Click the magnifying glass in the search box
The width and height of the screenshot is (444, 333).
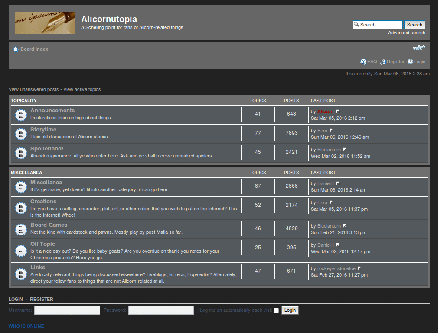(356, 25)
